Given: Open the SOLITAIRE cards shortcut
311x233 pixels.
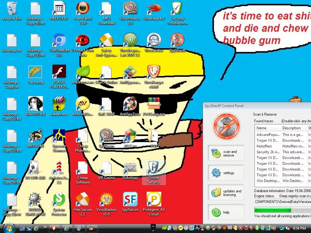Looking at the screenshot, I should click(x=35, y=170).
